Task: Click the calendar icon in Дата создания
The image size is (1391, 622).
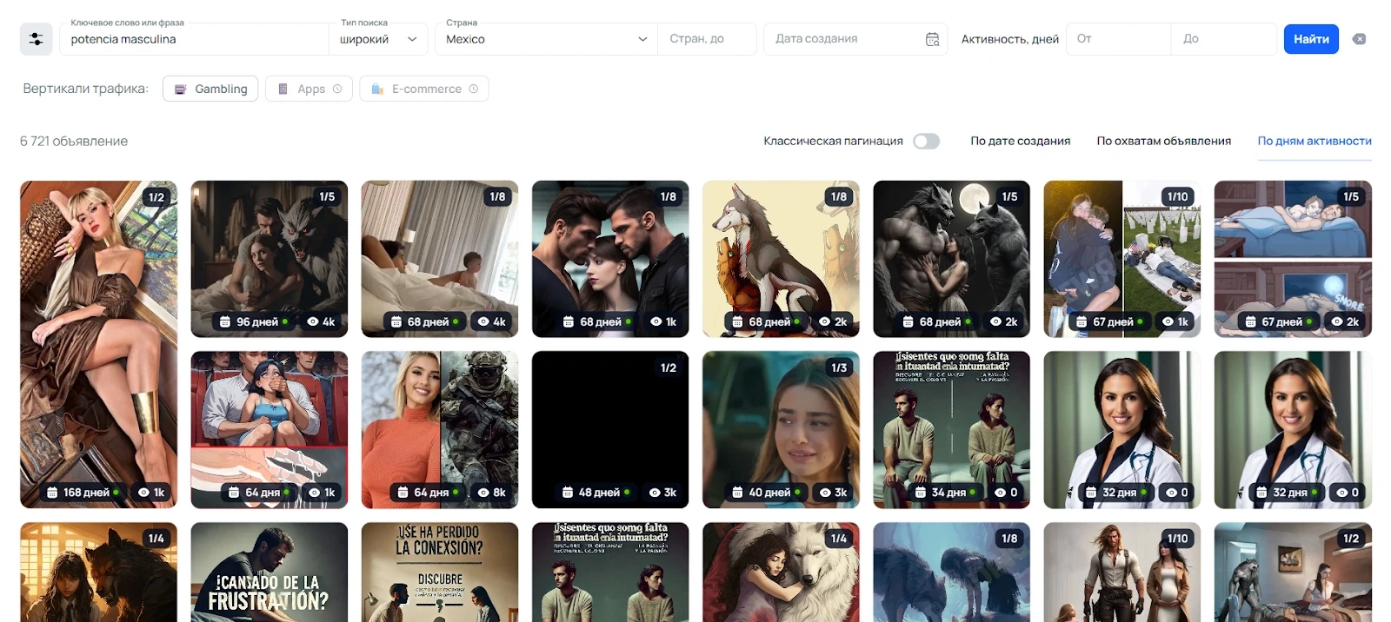Action: coord(932,39)
